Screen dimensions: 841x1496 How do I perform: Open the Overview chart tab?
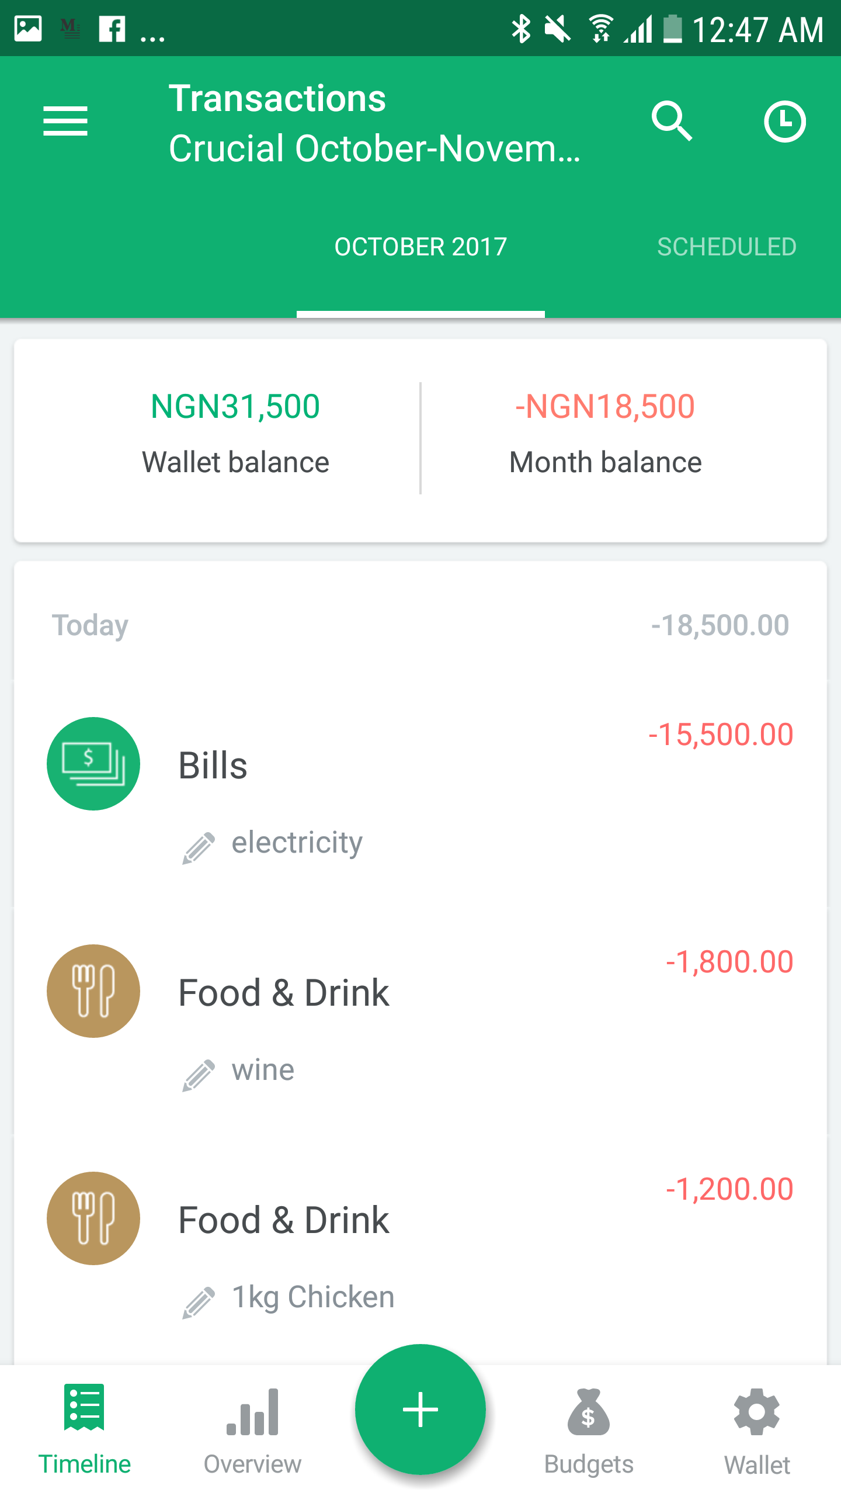pos(252,1431)
